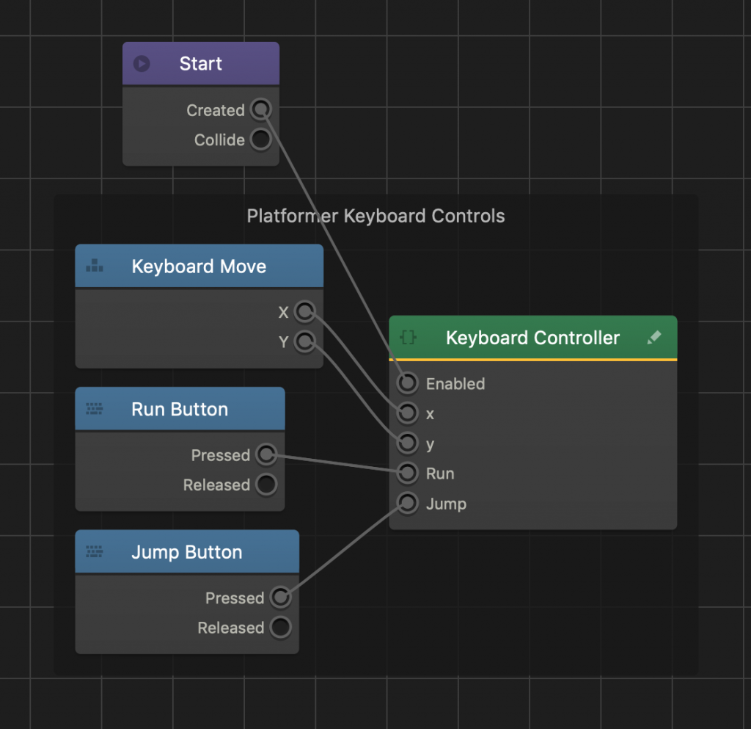Click the Pressed port on Jump Button
Image resolution: width=751 pixels, height=729 pixels.
[x=279, y=598]
